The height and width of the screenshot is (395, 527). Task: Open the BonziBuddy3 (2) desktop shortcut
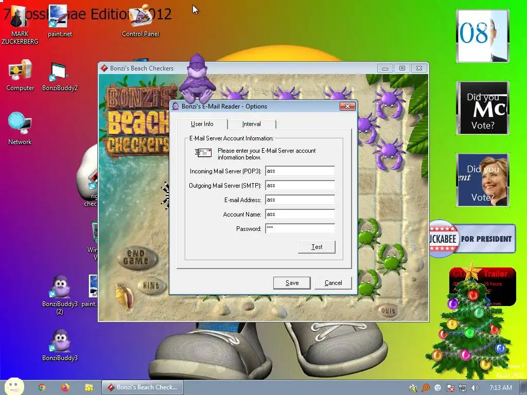click(60, 295)
